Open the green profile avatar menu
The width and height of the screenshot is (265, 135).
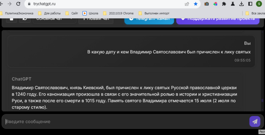pyautogui.click(x=259, y=4)
